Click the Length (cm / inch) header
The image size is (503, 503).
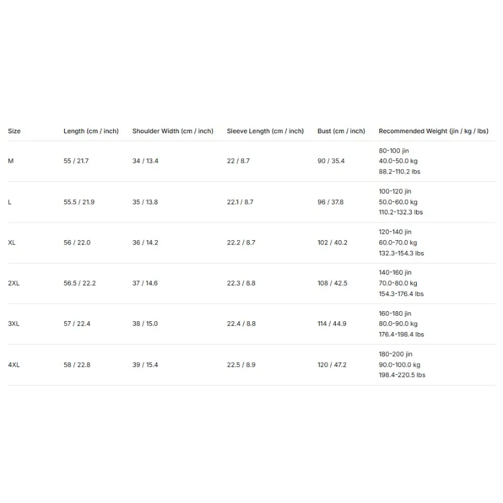pyautogui.click(x=91, y=131)
